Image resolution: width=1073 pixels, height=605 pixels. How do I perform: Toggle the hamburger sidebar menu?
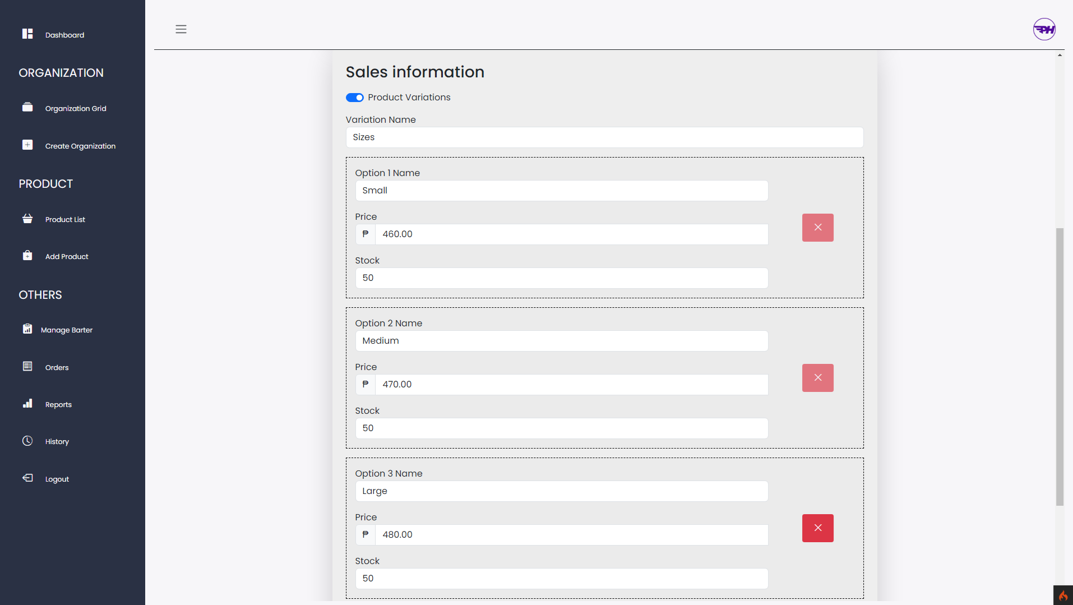pos(181,29)
